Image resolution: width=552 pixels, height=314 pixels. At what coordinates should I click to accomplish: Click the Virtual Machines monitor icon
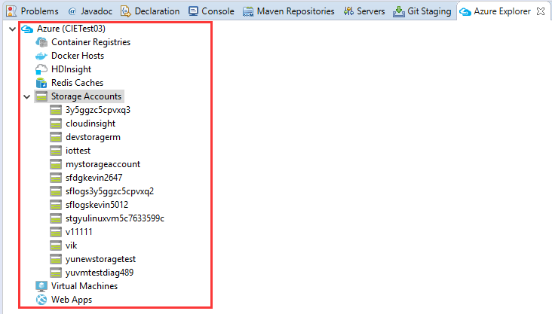point(41,286)
